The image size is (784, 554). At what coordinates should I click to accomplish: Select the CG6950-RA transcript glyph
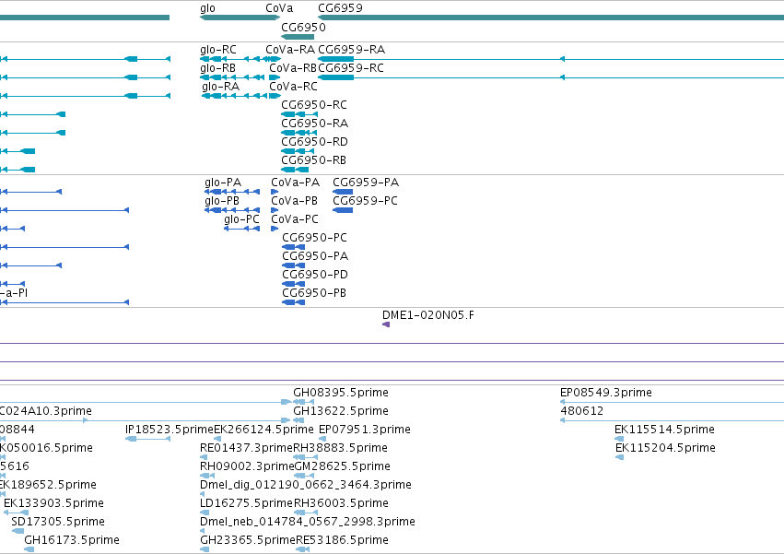tap(298, 133)
